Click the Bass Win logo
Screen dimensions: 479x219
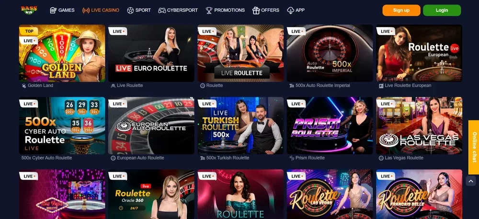coord(29,10)
